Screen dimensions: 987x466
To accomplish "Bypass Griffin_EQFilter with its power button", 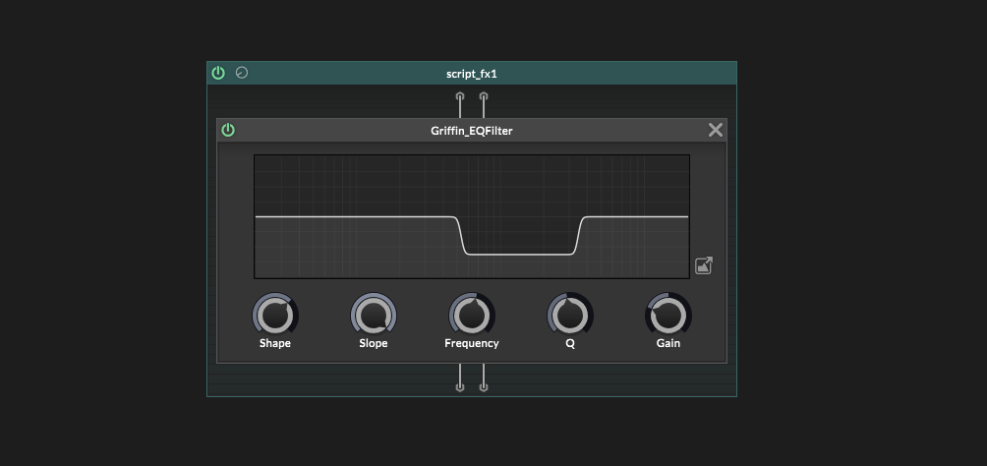I will (x=228, y=131).
